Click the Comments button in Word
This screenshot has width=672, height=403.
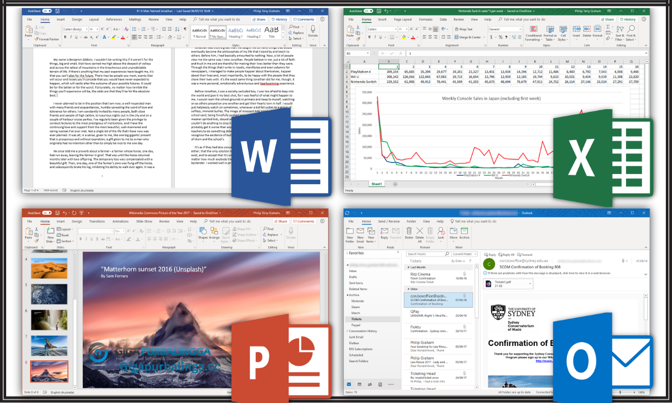[x=304, y=19]
